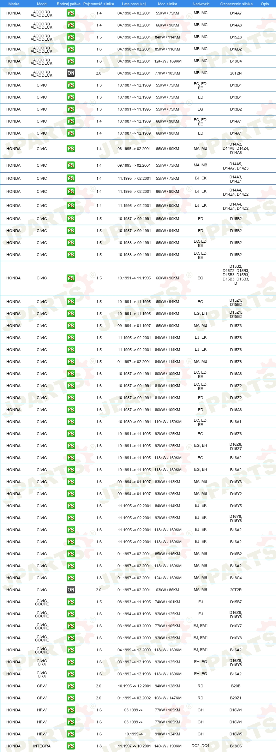Screen dimensions: 276x752
Task: Select the '140kW / 190KM' power cell
Action: click(x=168, y=746)
